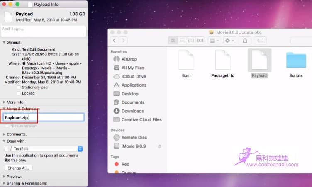Open the TextEdit application dropdown
This screenshot has width=312, height=187.
44,148
